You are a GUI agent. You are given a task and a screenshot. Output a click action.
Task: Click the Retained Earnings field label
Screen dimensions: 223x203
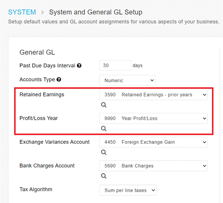pyautogui.click(x=42, y=95)
